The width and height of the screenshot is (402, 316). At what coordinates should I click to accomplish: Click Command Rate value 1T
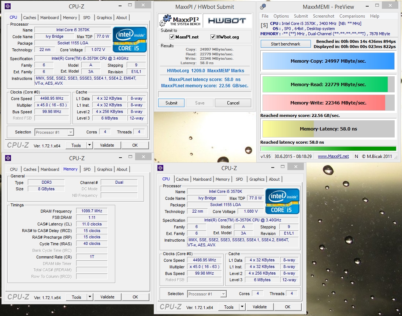(x=92, y=257)
